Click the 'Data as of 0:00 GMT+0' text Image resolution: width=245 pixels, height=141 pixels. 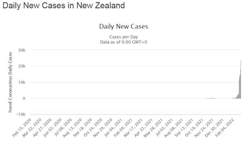point(124,42)
